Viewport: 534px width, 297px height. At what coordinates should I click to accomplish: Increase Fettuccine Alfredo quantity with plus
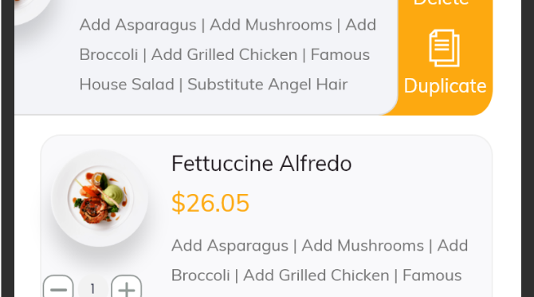pos(127,287)
